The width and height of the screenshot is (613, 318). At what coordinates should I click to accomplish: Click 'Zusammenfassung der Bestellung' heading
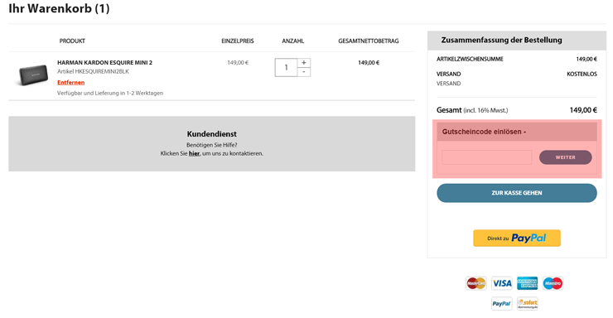pyautogui.click(x=501, y=41)
